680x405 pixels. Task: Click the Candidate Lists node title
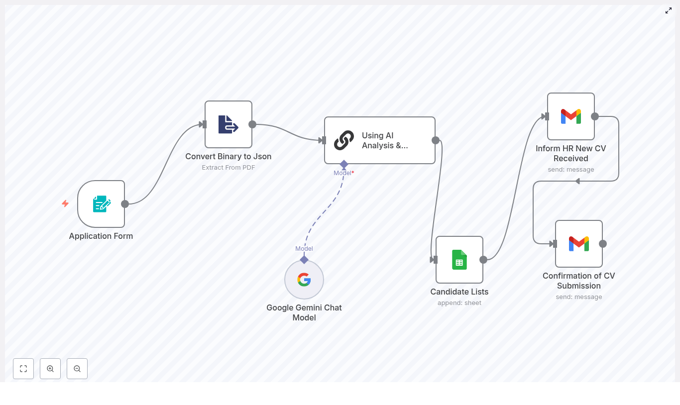tap(459, 292)
